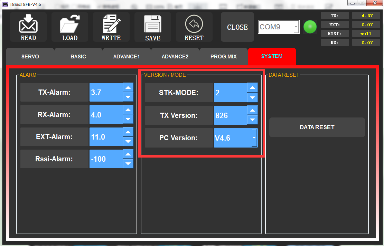Select the PROG.MIX tab
This screenshot has height=246, width=384.
click(x=224, y=56)
